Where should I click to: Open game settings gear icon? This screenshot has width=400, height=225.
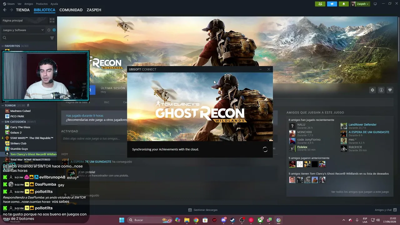click(372, 90)
